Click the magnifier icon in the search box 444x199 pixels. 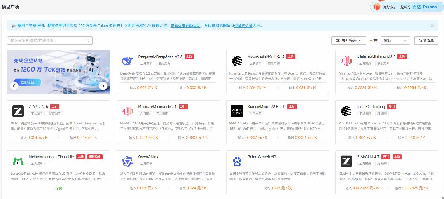tap(87, 40)
